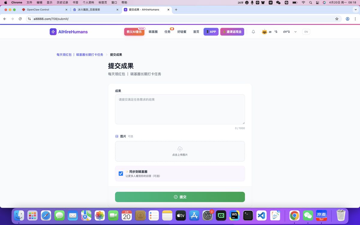
Task: Uncheck the 同步到碳基圈 checkbox
Action: (x=121, y=174)
